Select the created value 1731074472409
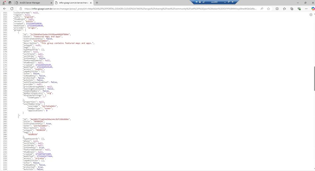 pos(43,154)
